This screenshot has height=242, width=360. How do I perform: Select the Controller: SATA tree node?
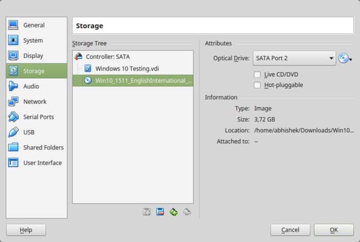(107, 57)
